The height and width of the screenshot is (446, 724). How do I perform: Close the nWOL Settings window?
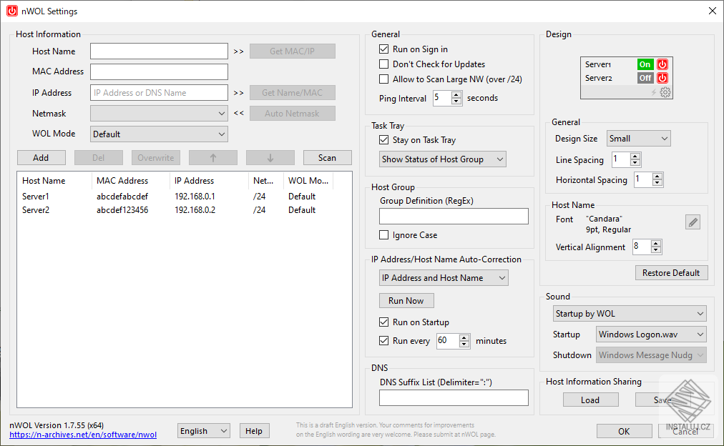click(713, 11)
